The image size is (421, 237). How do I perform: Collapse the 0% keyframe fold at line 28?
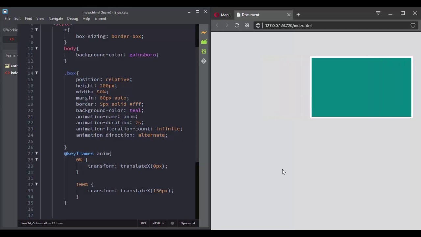coord(37,160)
